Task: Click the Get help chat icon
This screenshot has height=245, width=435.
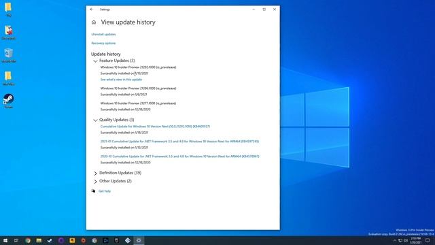Action: tap(94, 191)
